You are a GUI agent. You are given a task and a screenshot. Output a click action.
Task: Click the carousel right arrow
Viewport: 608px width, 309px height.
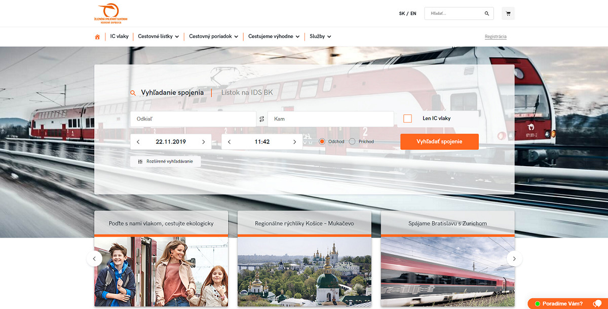pyautogui.click(x=514, y=258)
